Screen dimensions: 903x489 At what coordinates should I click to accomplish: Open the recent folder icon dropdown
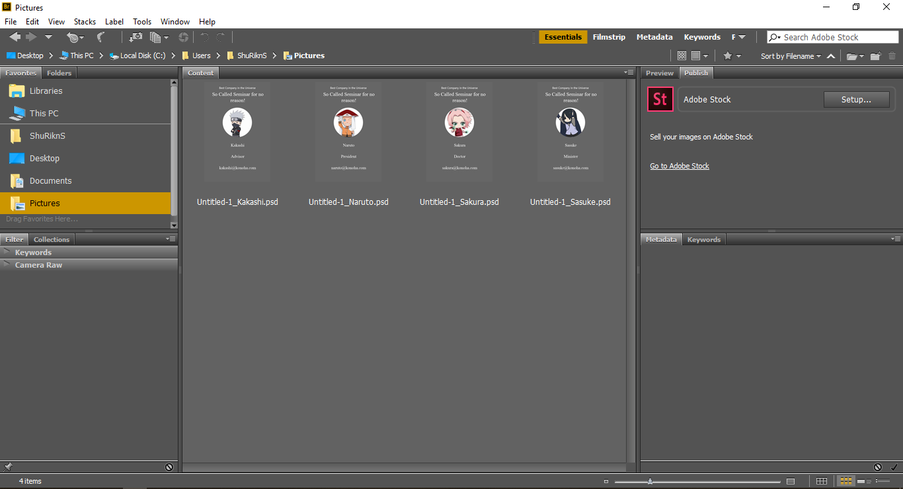855,56
